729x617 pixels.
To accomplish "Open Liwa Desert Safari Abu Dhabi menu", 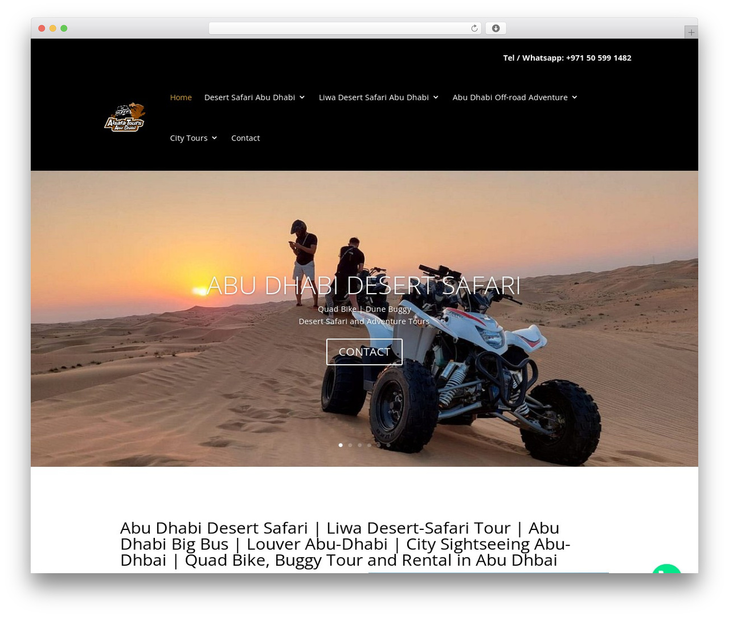I will coord(374,97).
